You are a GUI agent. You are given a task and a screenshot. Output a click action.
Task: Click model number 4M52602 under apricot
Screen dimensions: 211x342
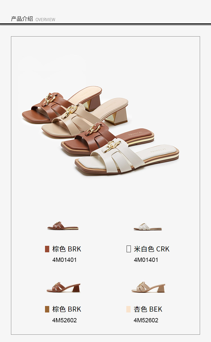(146, 320)
